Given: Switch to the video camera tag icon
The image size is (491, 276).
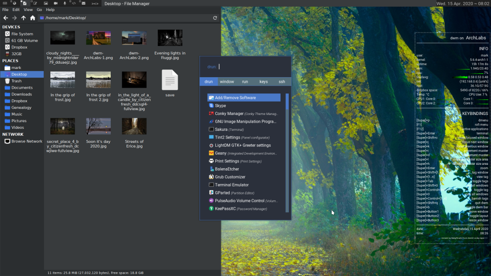Looking at the screenshot, I should pos(56,3).
